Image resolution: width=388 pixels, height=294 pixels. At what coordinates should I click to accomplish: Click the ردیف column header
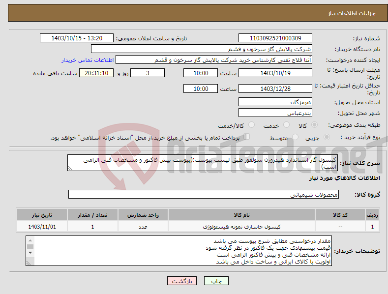(372, 215)
